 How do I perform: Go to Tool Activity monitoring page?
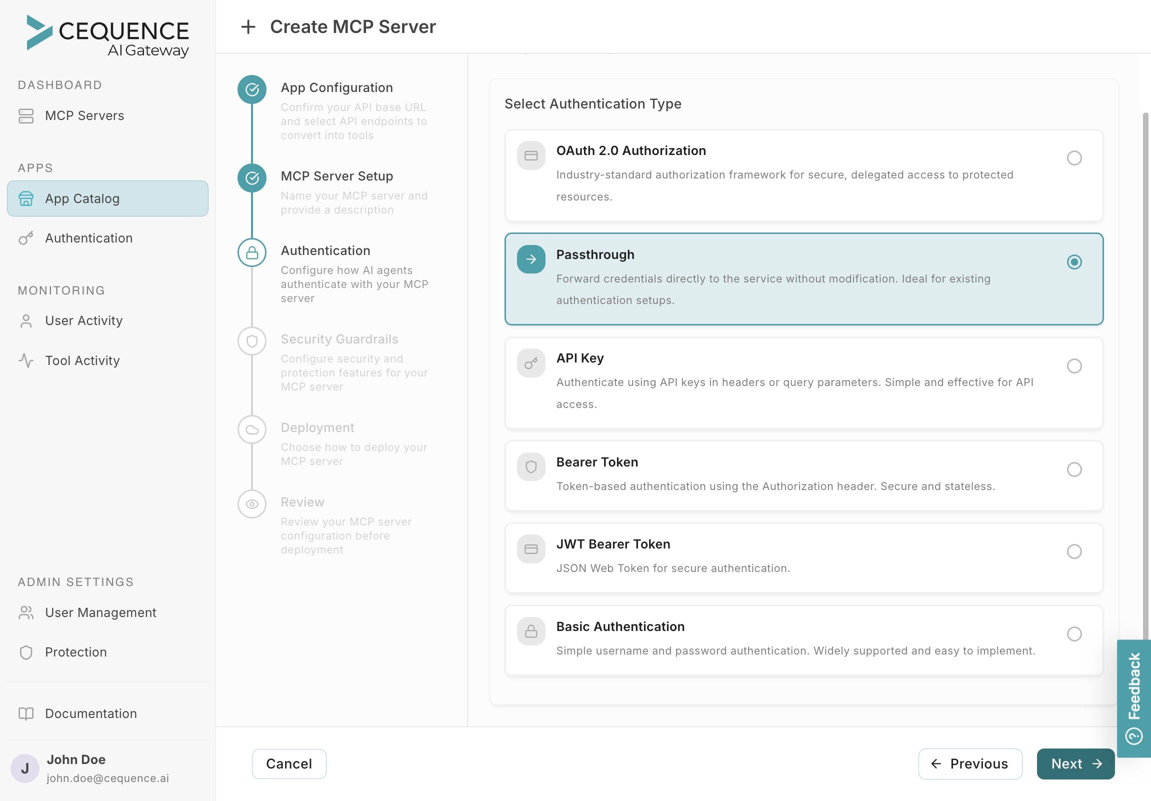click(82, 361)
